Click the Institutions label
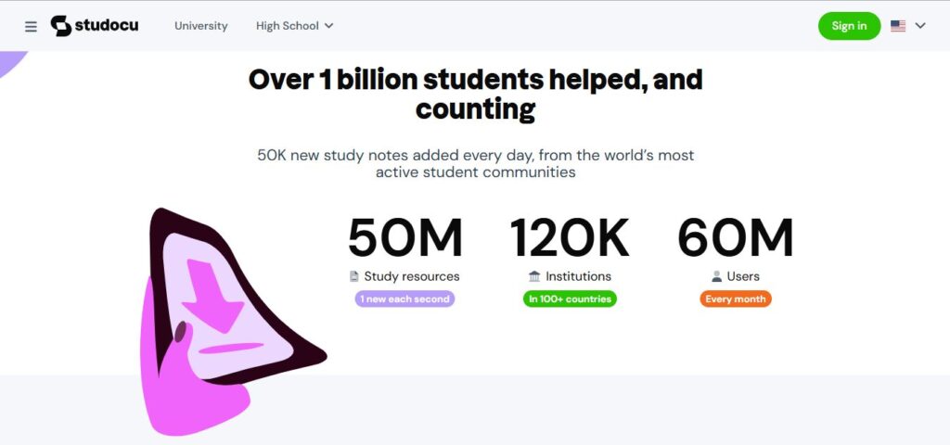 pos(578,276)
